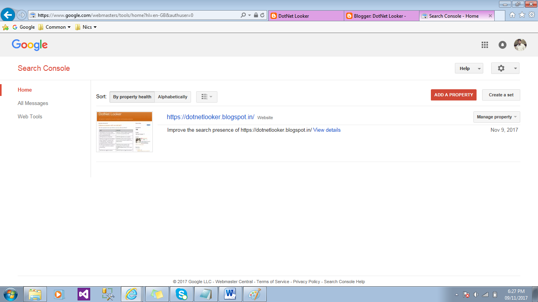Sort properties Alphabetically
The height and width of the screenshot is (302, 538).
point(173,97)
